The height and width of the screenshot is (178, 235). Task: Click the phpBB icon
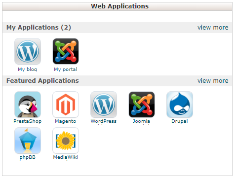click(x=28, y=141)
